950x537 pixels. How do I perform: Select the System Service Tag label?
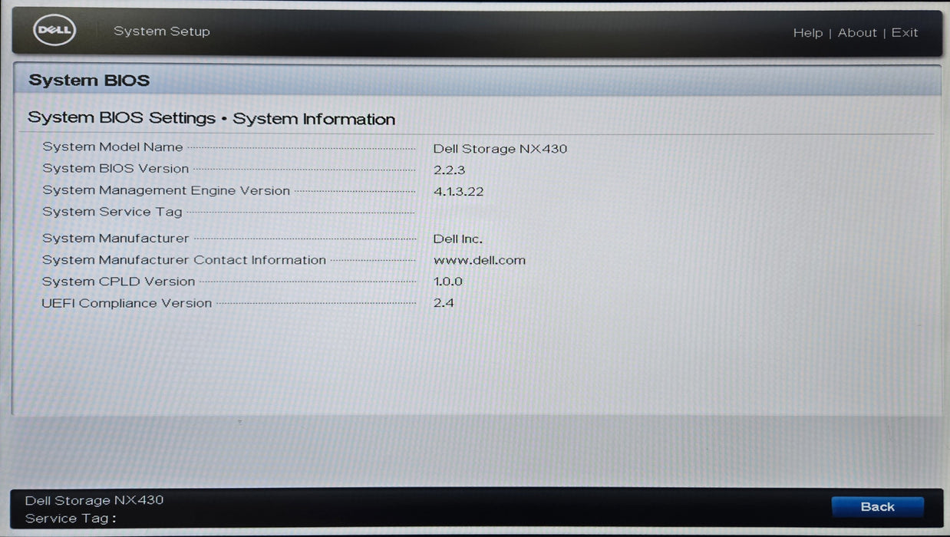(112, 212)
